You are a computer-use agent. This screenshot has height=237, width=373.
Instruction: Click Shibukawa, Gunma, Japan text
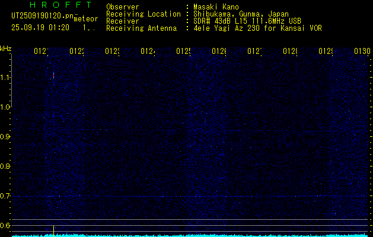coord(241,14)
